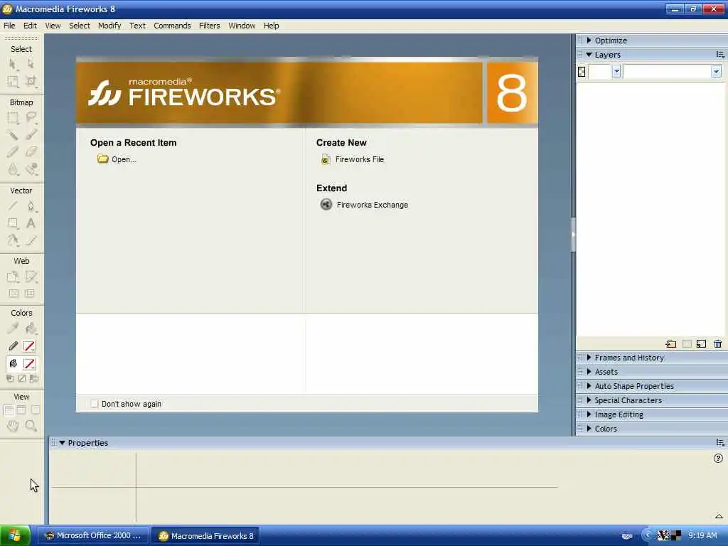Expand the Assets panel
The height and width of the screenshot is (546, 728).
point(589,372)
